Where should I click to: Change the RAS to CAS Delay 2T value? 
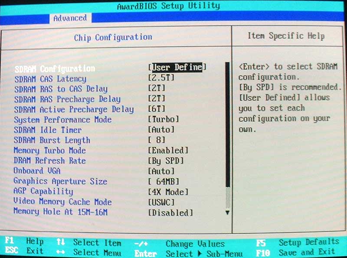(x=157, y=88)
